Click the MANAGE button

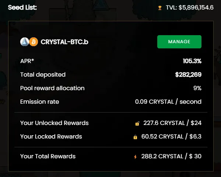(x=179, y=42)
